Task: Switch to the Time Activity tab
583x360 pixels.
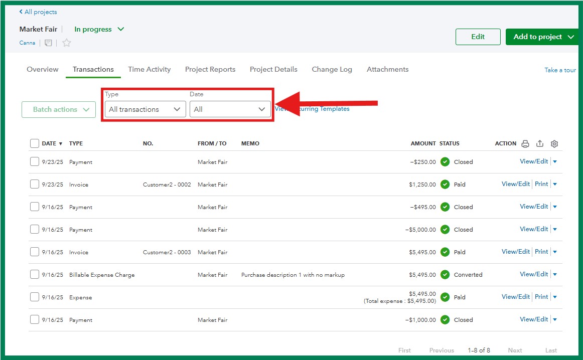Action: pyautogui.click(x=149, y=70)
